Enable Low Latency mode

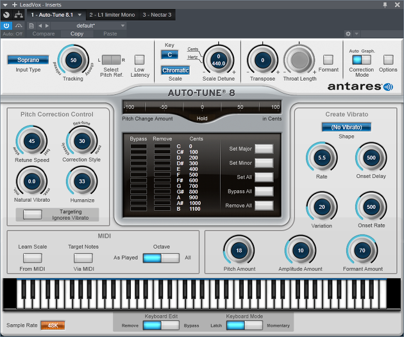(x=139, y=60)
